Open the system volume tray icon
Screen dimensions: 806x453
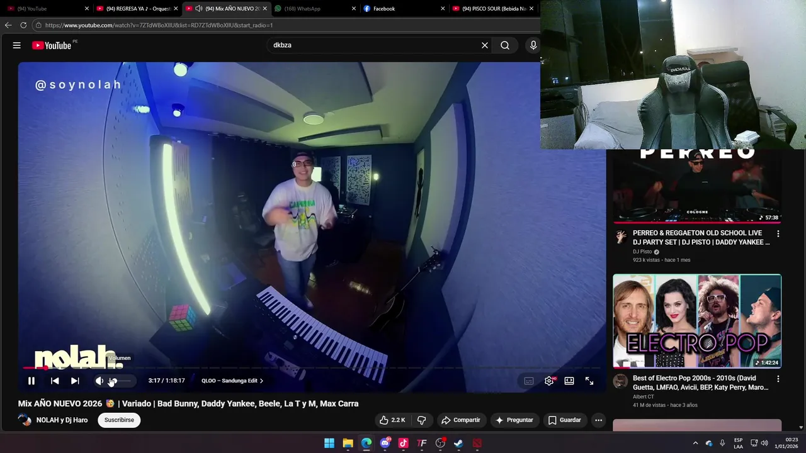(x=764, y=443)
